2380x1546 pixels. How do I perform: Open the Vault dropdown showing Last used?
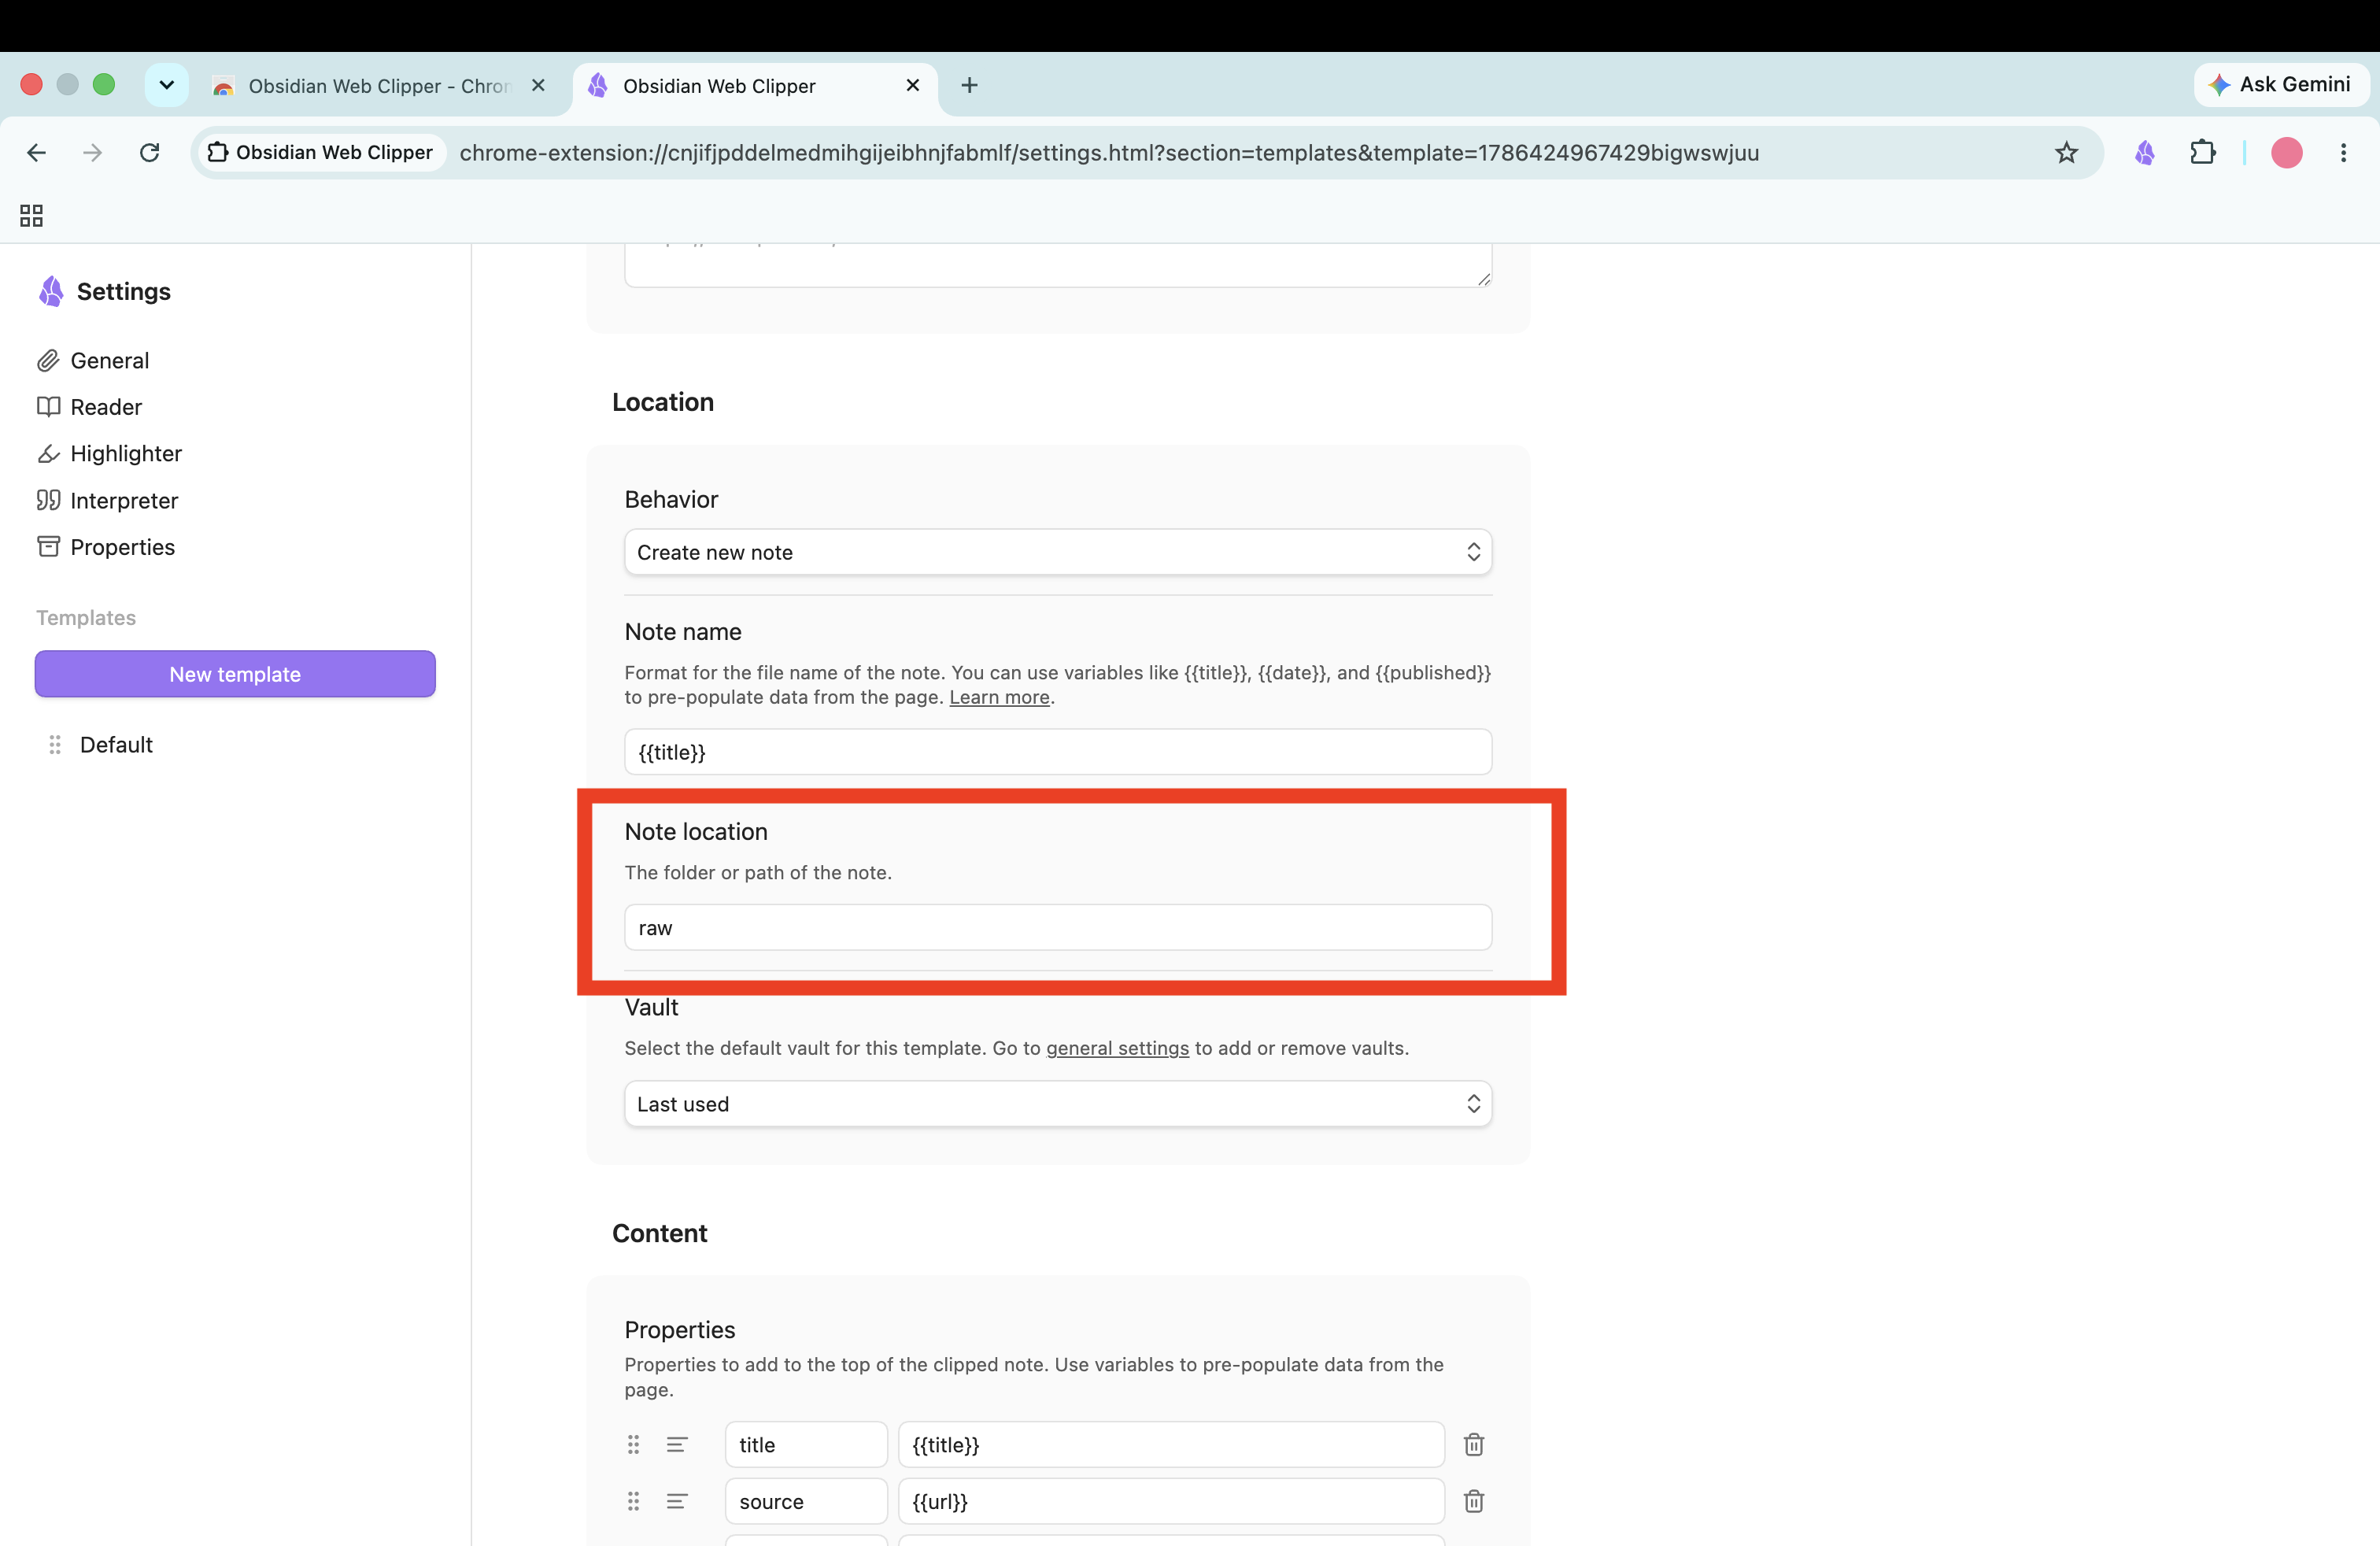pyautogui.click(x=1058, y=1104)
